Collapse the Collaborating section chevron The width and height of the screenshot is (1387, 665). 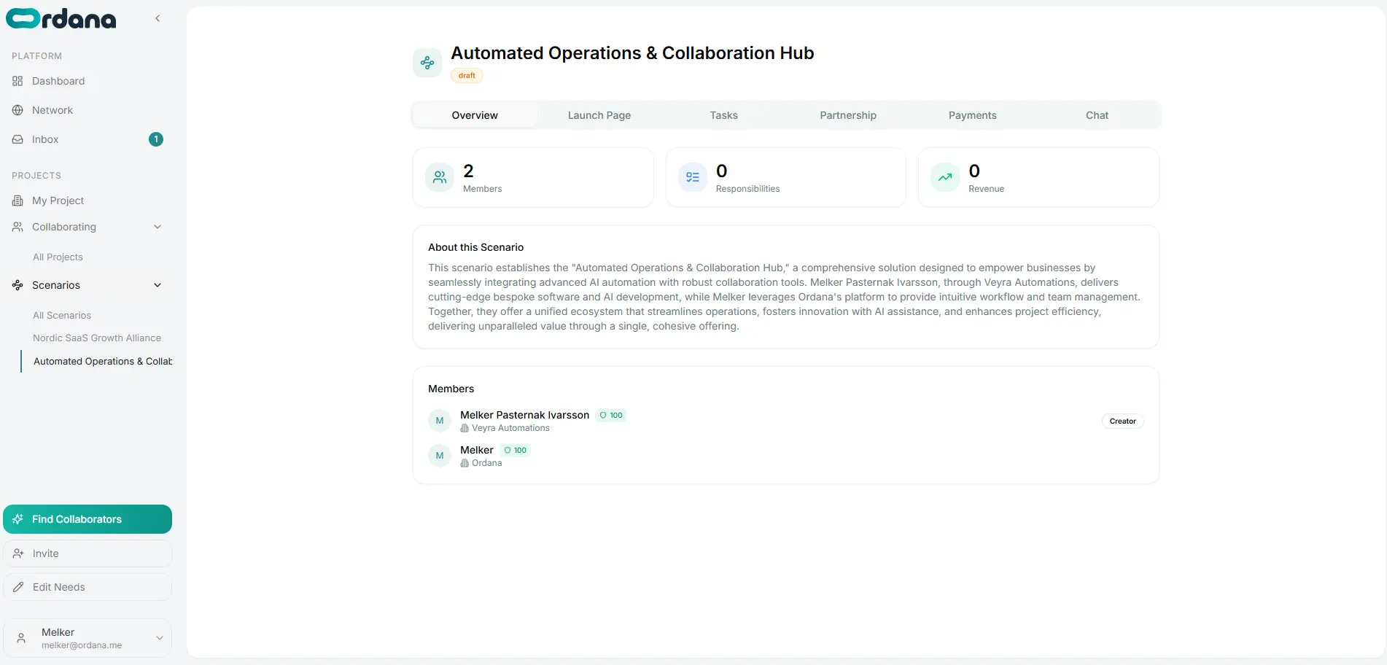[x=158, y=227]
